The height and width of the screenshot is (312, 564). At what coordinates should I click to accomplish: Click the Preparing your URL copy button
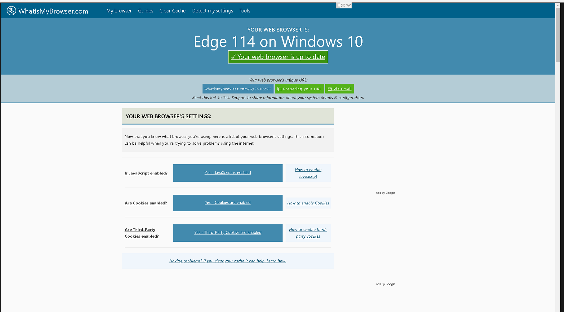[299, 89]
